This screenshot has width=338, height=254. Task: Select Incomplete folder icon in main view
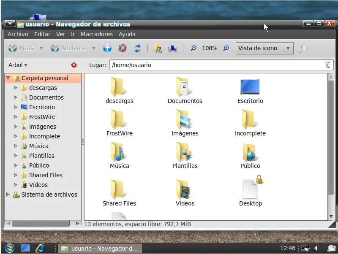(249, 119)
